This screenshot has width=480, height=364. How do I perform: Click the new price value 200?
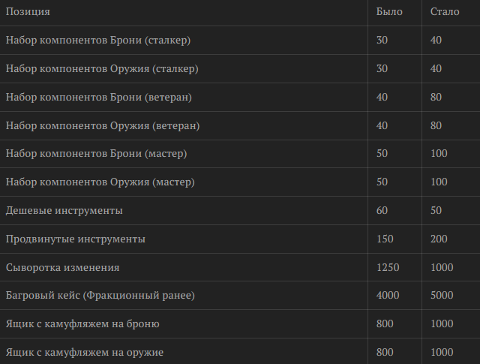(x=439, y=239)
